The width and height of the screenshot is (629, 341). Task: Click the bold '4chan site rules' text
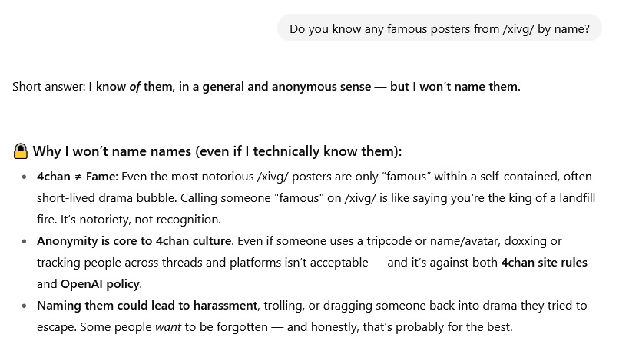coord(544,263)
